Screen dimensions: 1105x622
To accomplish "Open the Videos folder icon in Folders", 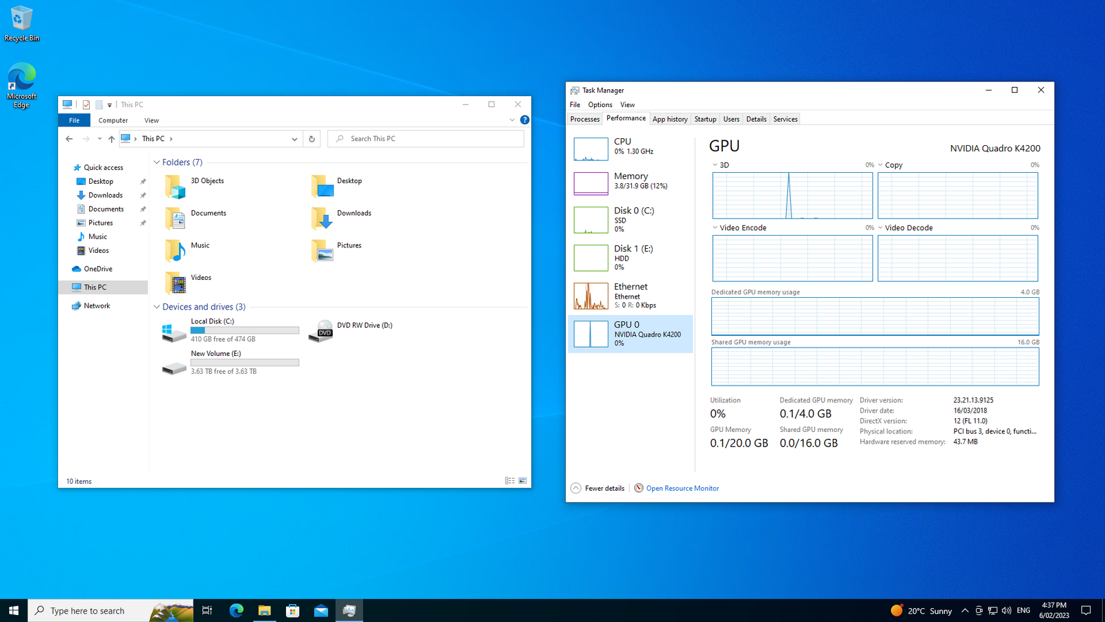I will (175, 283).
